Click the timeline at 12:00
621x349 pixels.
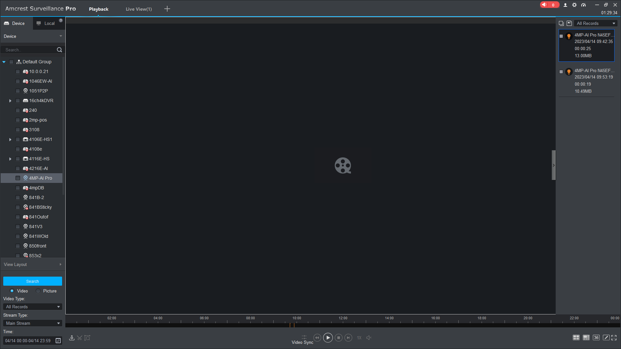pos(343,325)
